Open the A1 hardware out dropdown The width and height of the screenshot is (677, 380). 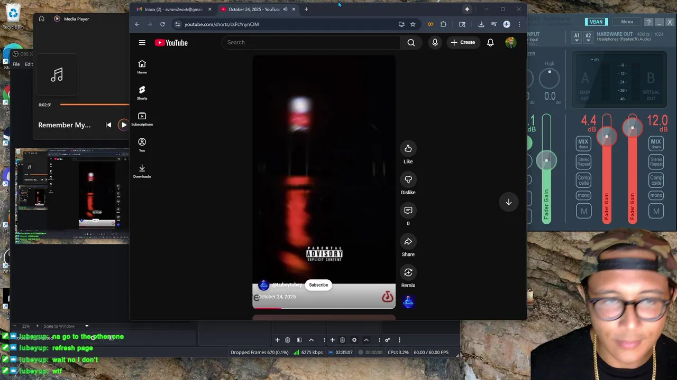[x=577, y=37]
